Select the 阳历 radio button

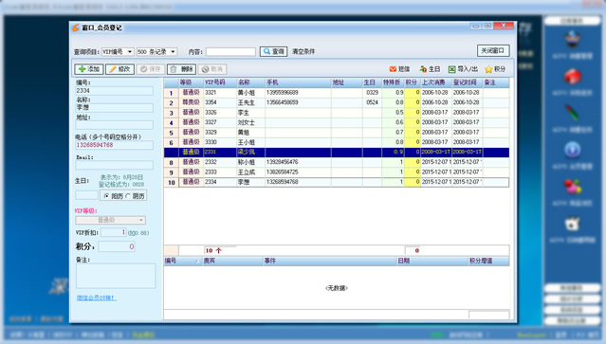pos(106,196)
